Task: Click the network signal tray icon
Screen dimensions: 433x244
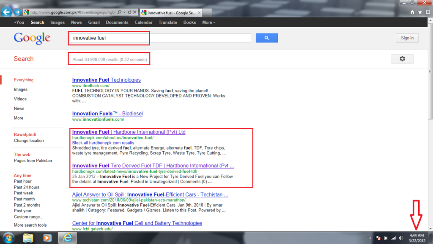Action: (393, 238)
